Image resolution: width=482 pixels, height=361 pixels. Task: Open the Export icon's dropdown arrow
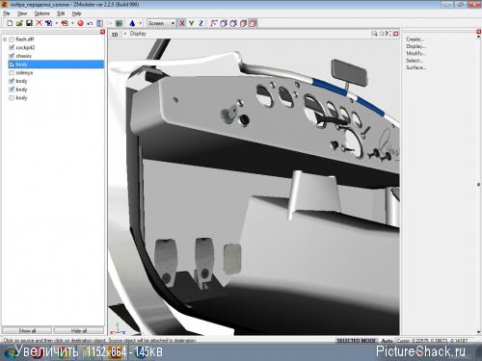pyautogui.click(x=72, y=23)
